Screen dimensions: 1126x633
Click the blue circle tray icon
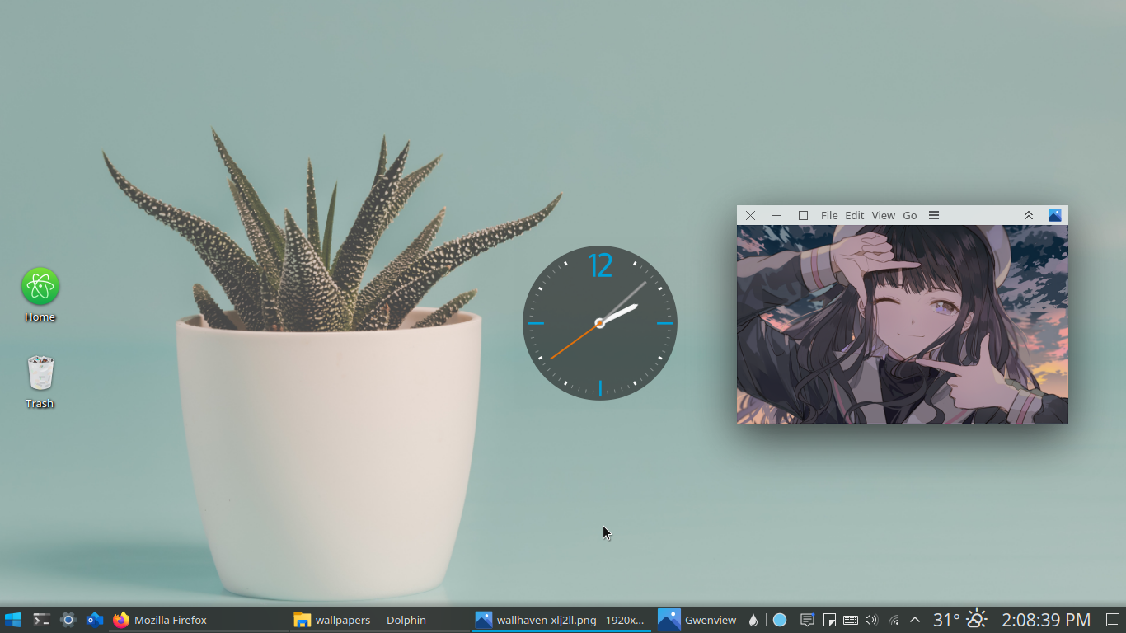[780, 620]
